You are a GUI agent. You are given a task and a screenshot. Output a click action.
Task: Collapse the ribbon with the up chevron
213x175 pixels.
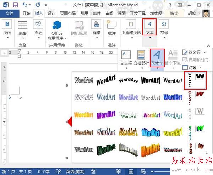click(x=208, y=46)
